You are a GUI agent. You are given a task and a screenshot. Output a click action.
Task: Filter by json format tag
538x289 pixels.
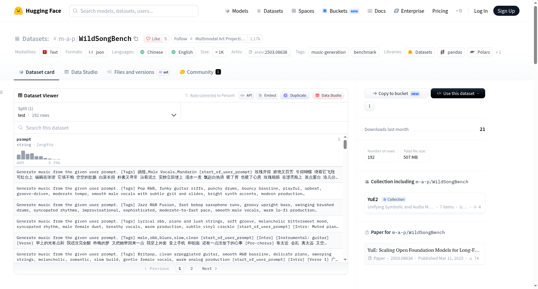[x=96, y=52]
